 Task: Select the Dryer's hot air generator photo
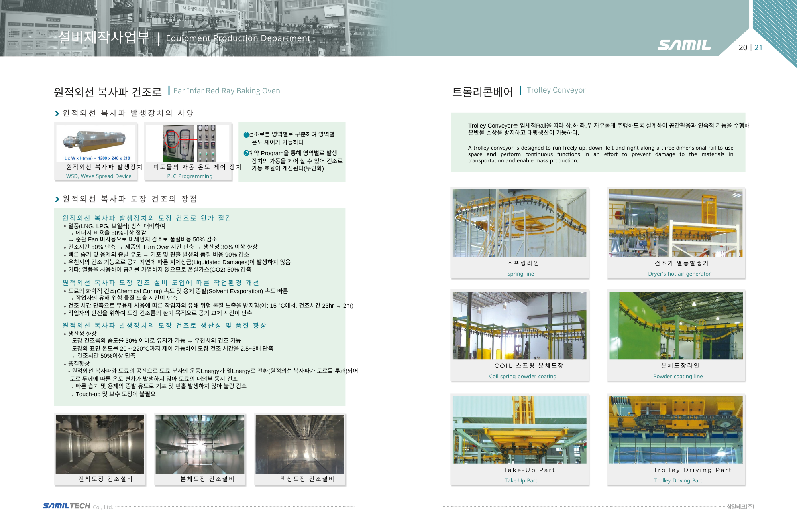(675, 223)
